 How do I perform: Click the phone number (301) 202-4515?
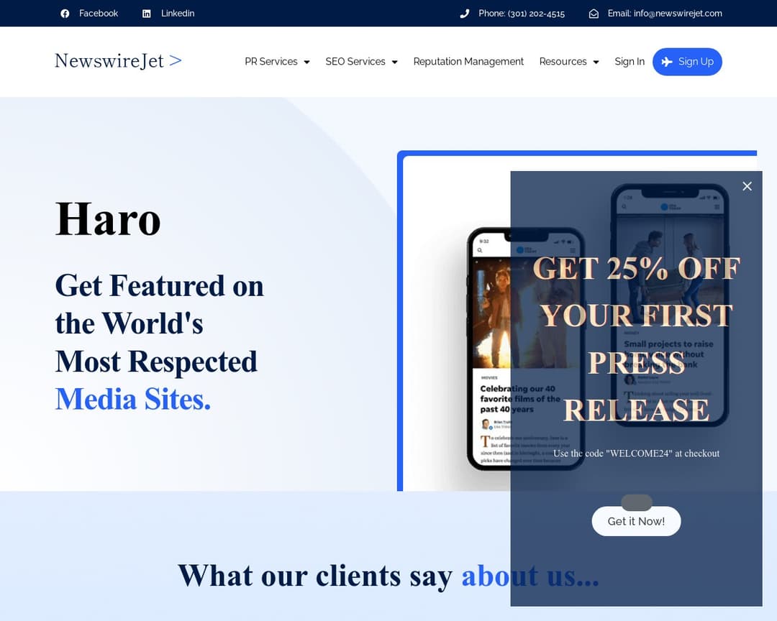click(536, 14)
